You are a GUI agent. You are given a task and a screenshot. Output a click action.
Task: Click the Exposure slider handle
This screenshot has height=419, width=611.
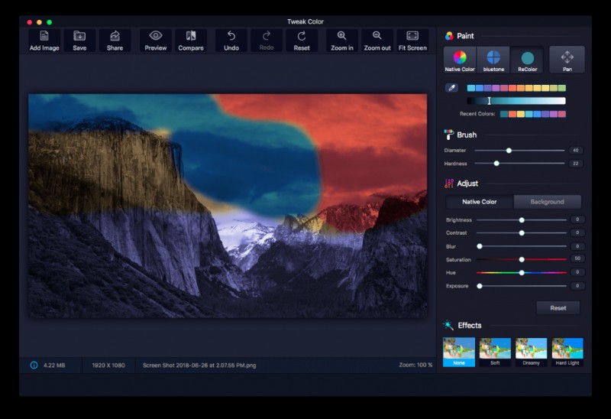(x=480, y=286)
